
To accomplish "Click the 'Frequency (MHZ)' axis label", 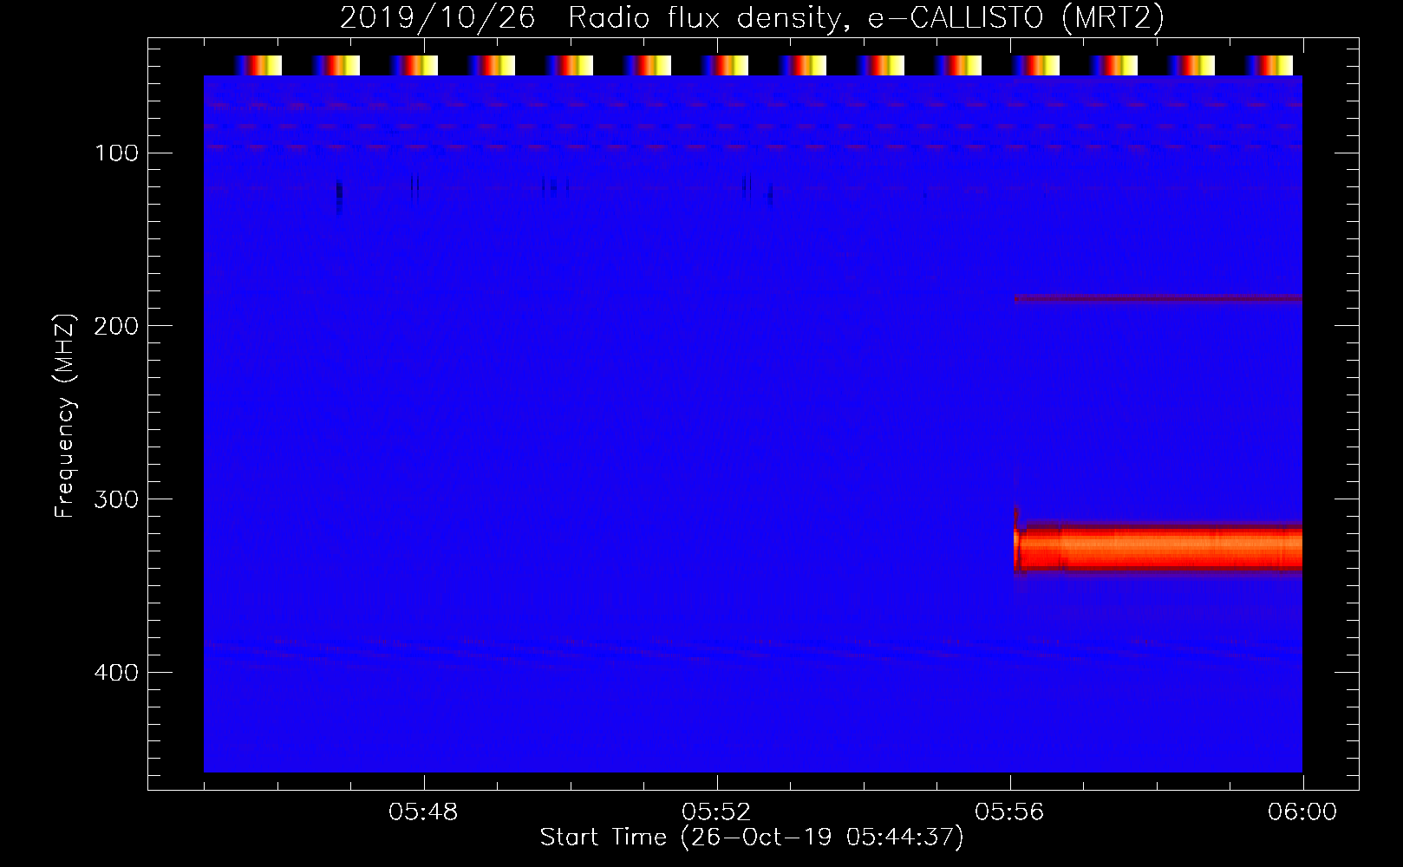I will click(65, 415).
